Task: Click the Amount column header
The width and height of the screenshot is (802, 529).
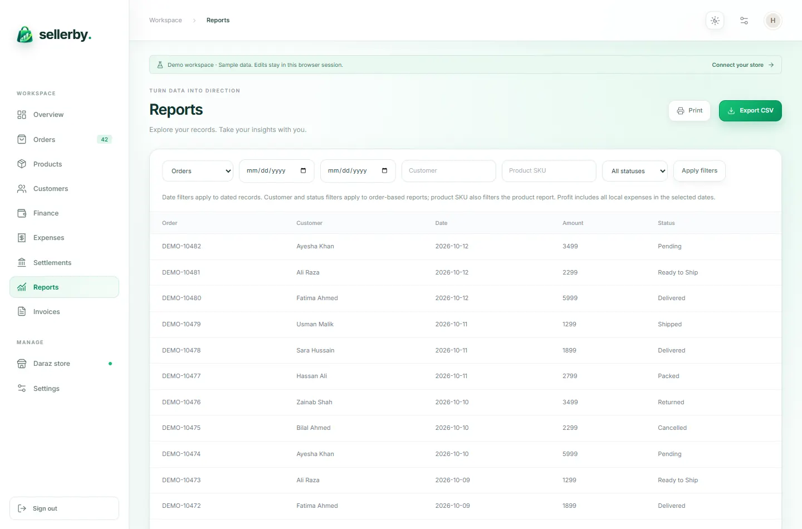Action: tap(573, 223)
